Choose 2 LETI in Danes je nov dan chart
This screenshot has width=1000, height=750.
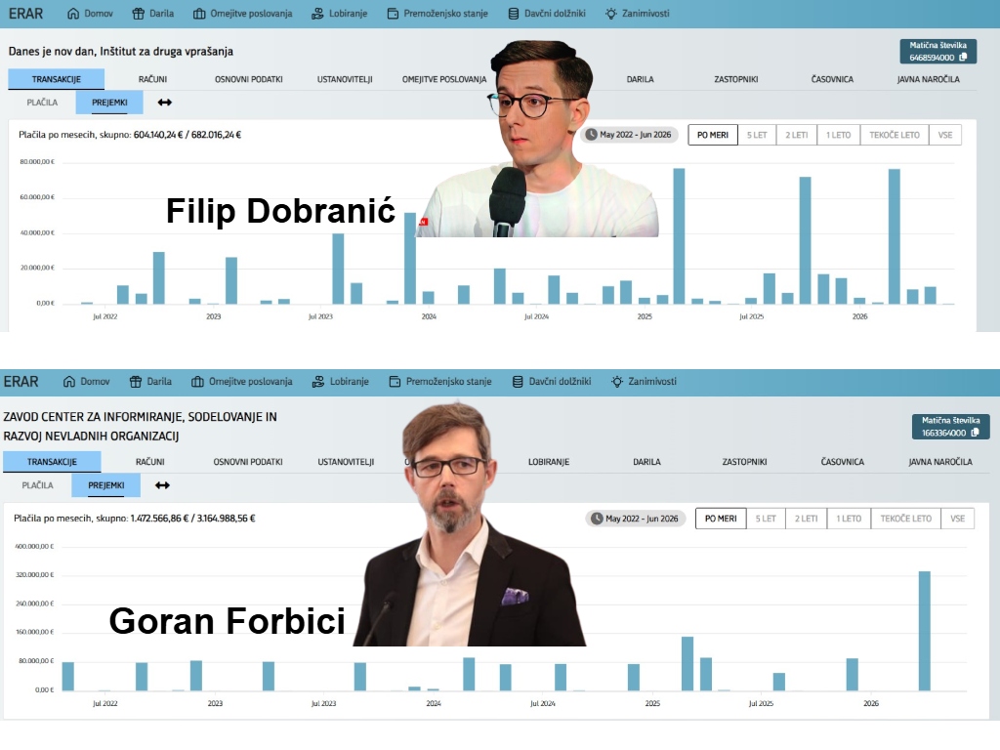point(797,135)
